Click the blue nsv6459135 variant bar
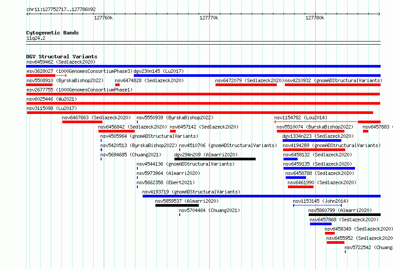Screen dimensions: 393x269 tap(319, 168)
